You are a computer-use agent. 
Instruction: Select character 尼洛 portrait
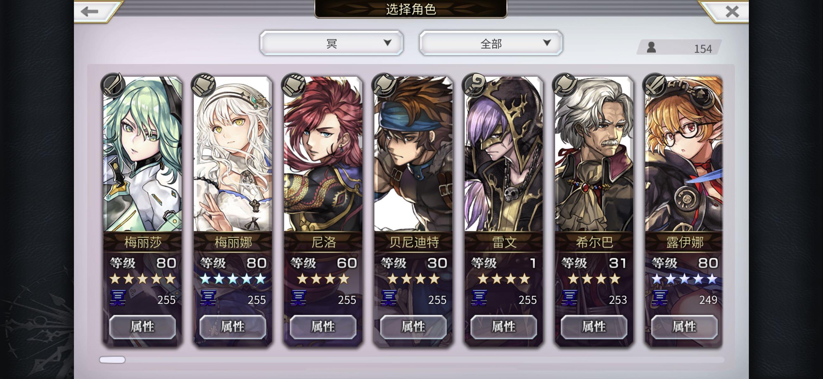coord(323,154)
